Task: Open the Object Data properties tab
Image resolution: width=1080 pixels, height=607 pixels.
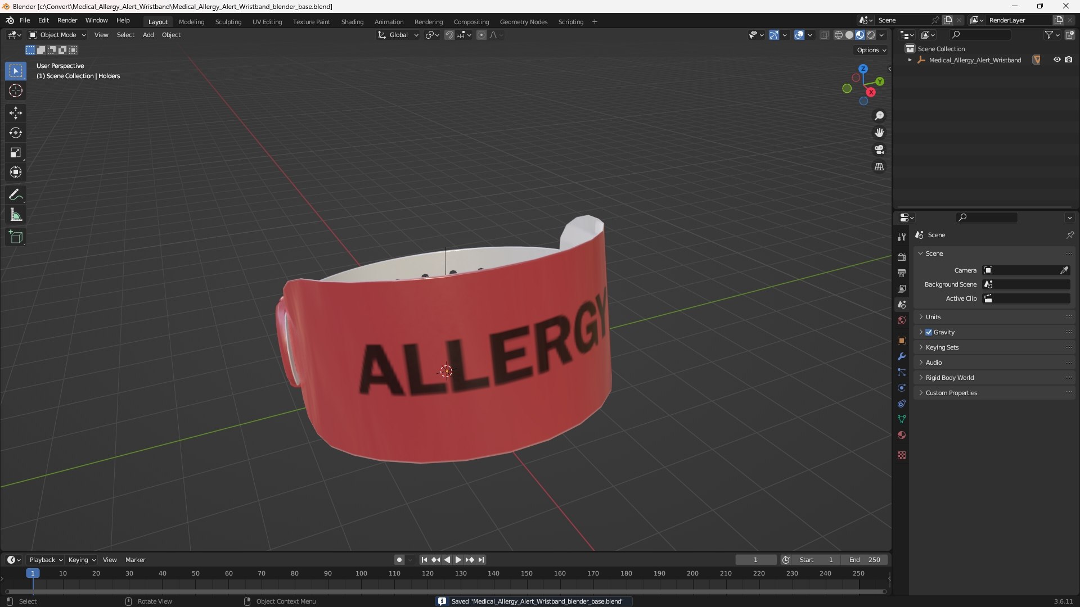Action: pos(902,419)
